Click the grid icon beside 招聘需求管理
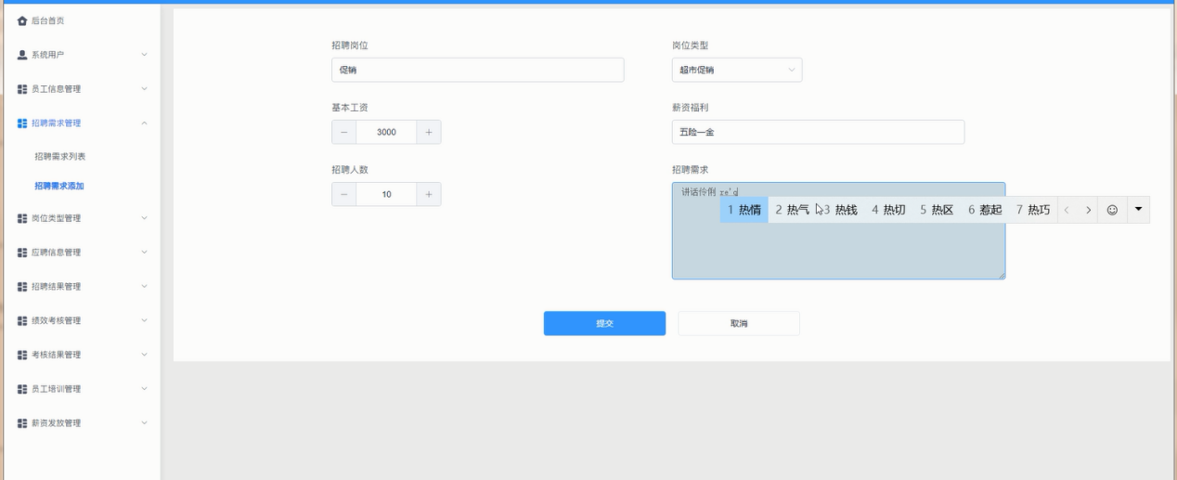The width and height of the screenshot is (1177, 480). pos(23,123)
